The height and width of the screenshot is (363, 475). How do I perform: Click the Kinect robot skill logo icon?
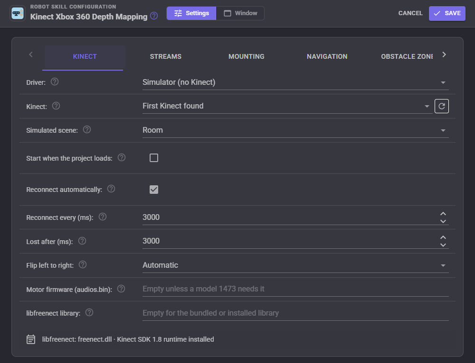(x=18, y=13)
